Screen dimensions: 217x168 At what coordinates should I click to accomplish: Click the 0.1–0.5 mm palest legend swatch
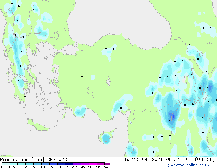coord(6,164)
